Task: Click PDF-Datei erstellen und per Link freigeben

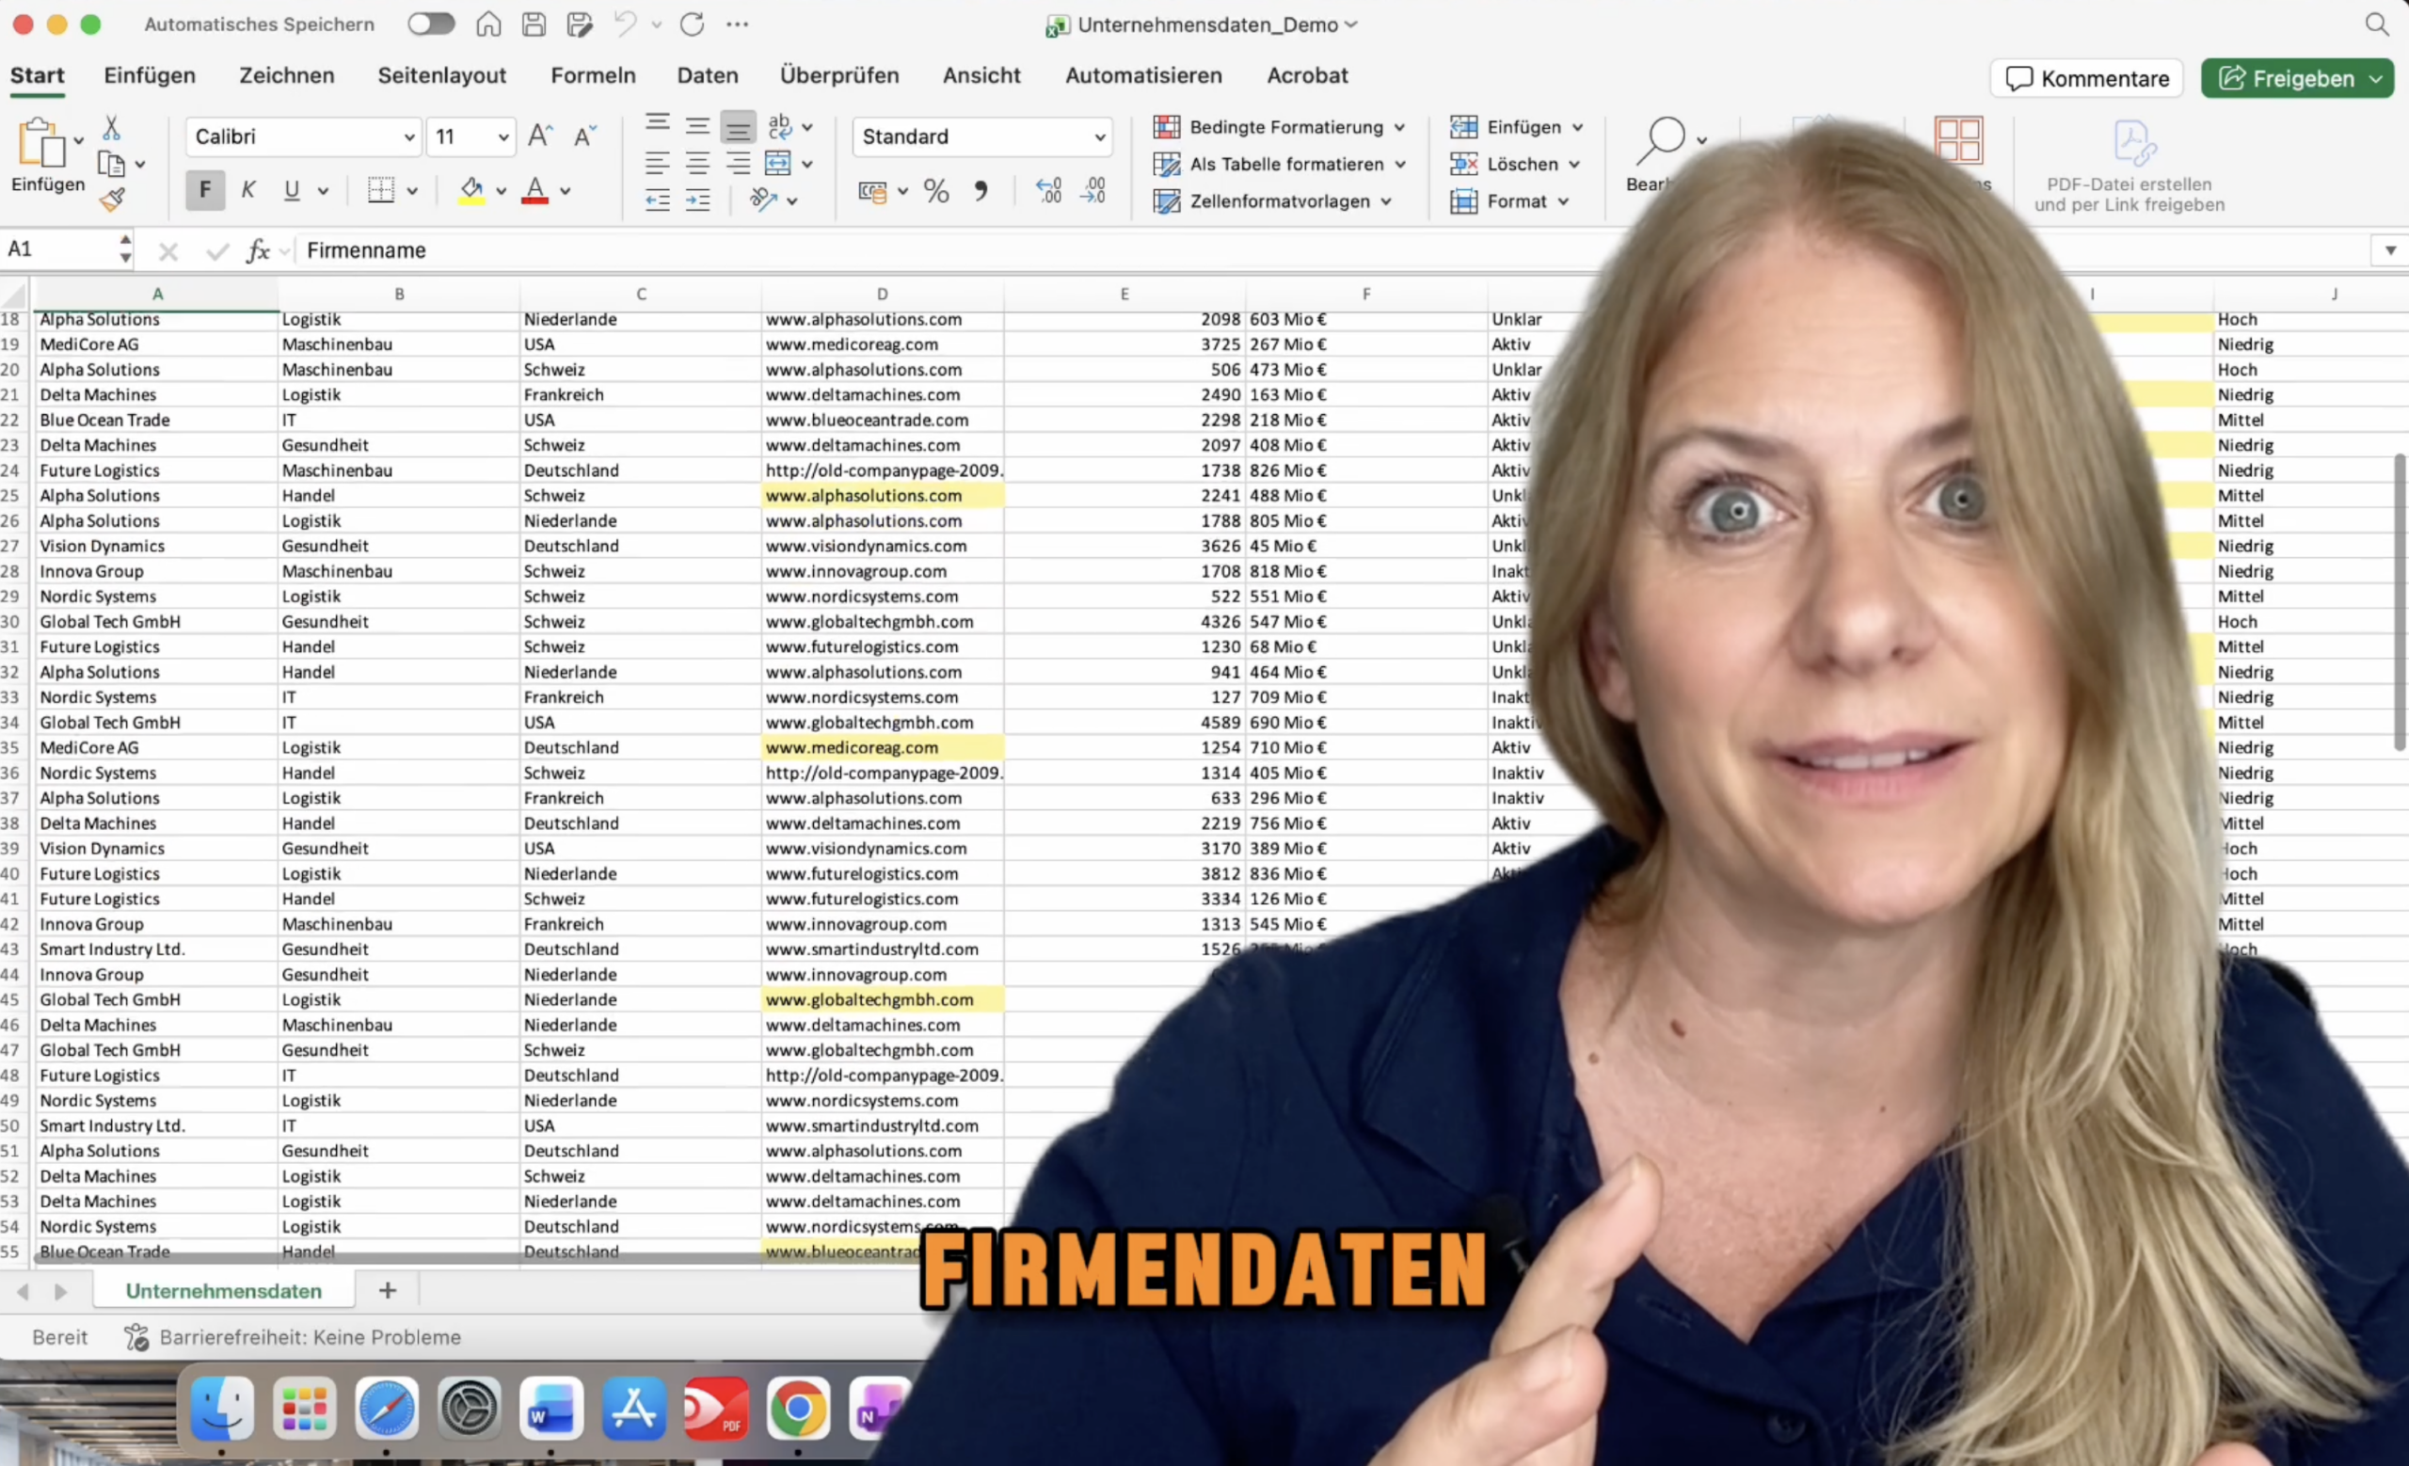Action: (2130, 166)
